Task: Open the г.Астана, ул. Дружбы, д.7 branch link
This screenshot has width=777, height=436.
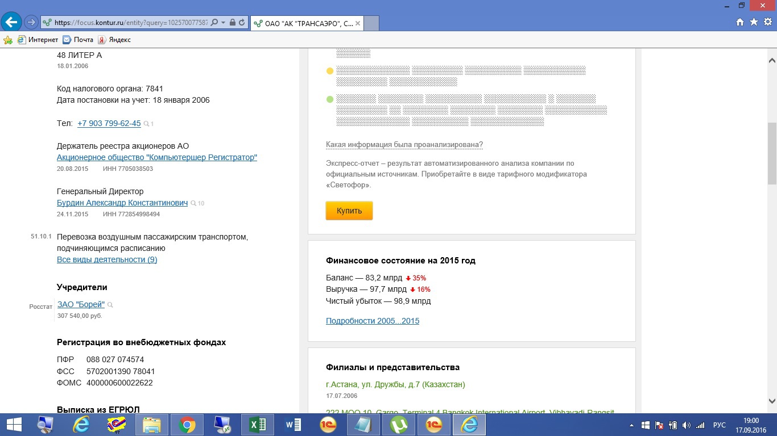Action: click(395, 384)
